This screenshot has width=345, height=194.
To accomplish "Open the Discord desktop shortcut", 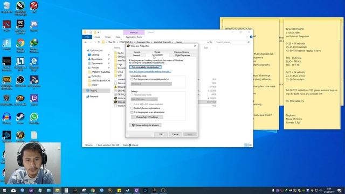I will pos(34,26).
